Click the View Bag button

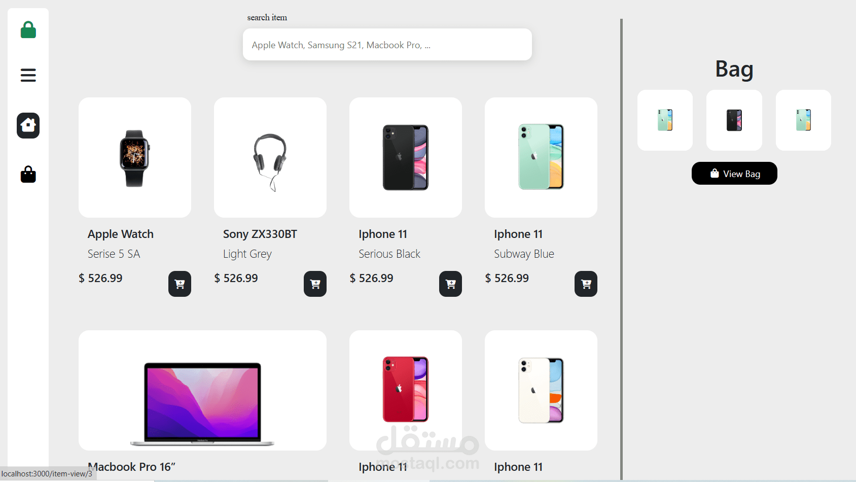coord(734,174)
